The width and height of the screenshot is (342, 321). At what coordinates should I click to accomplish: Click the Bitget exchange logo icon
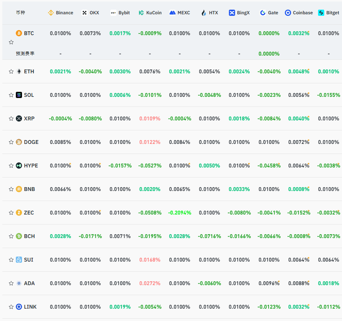[x=321, y=13]
